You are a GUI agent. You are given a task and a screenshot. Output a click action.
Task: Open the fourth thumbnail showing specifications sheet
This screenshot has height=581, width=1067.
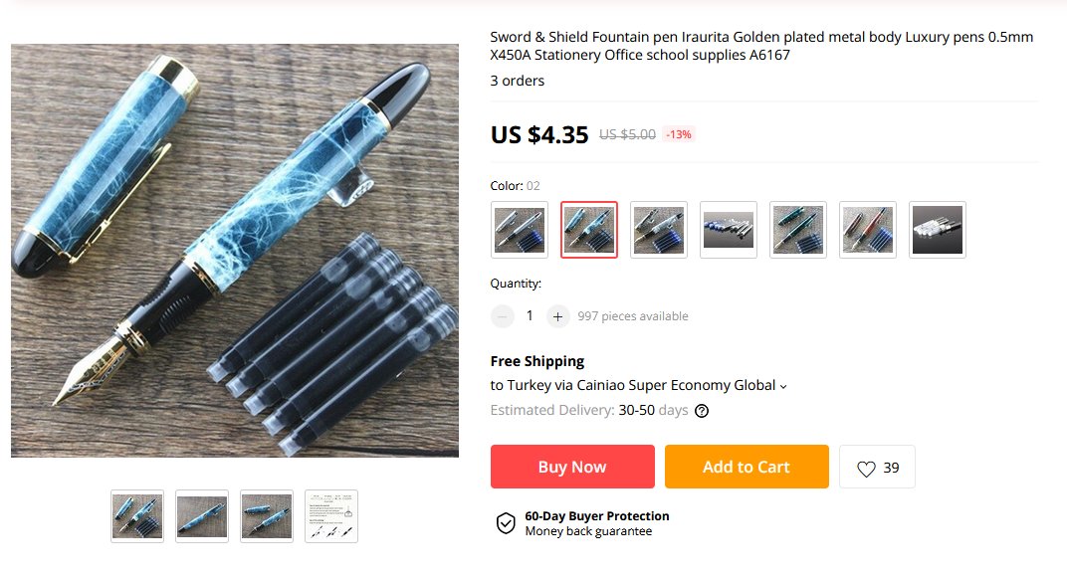point(331,516)
